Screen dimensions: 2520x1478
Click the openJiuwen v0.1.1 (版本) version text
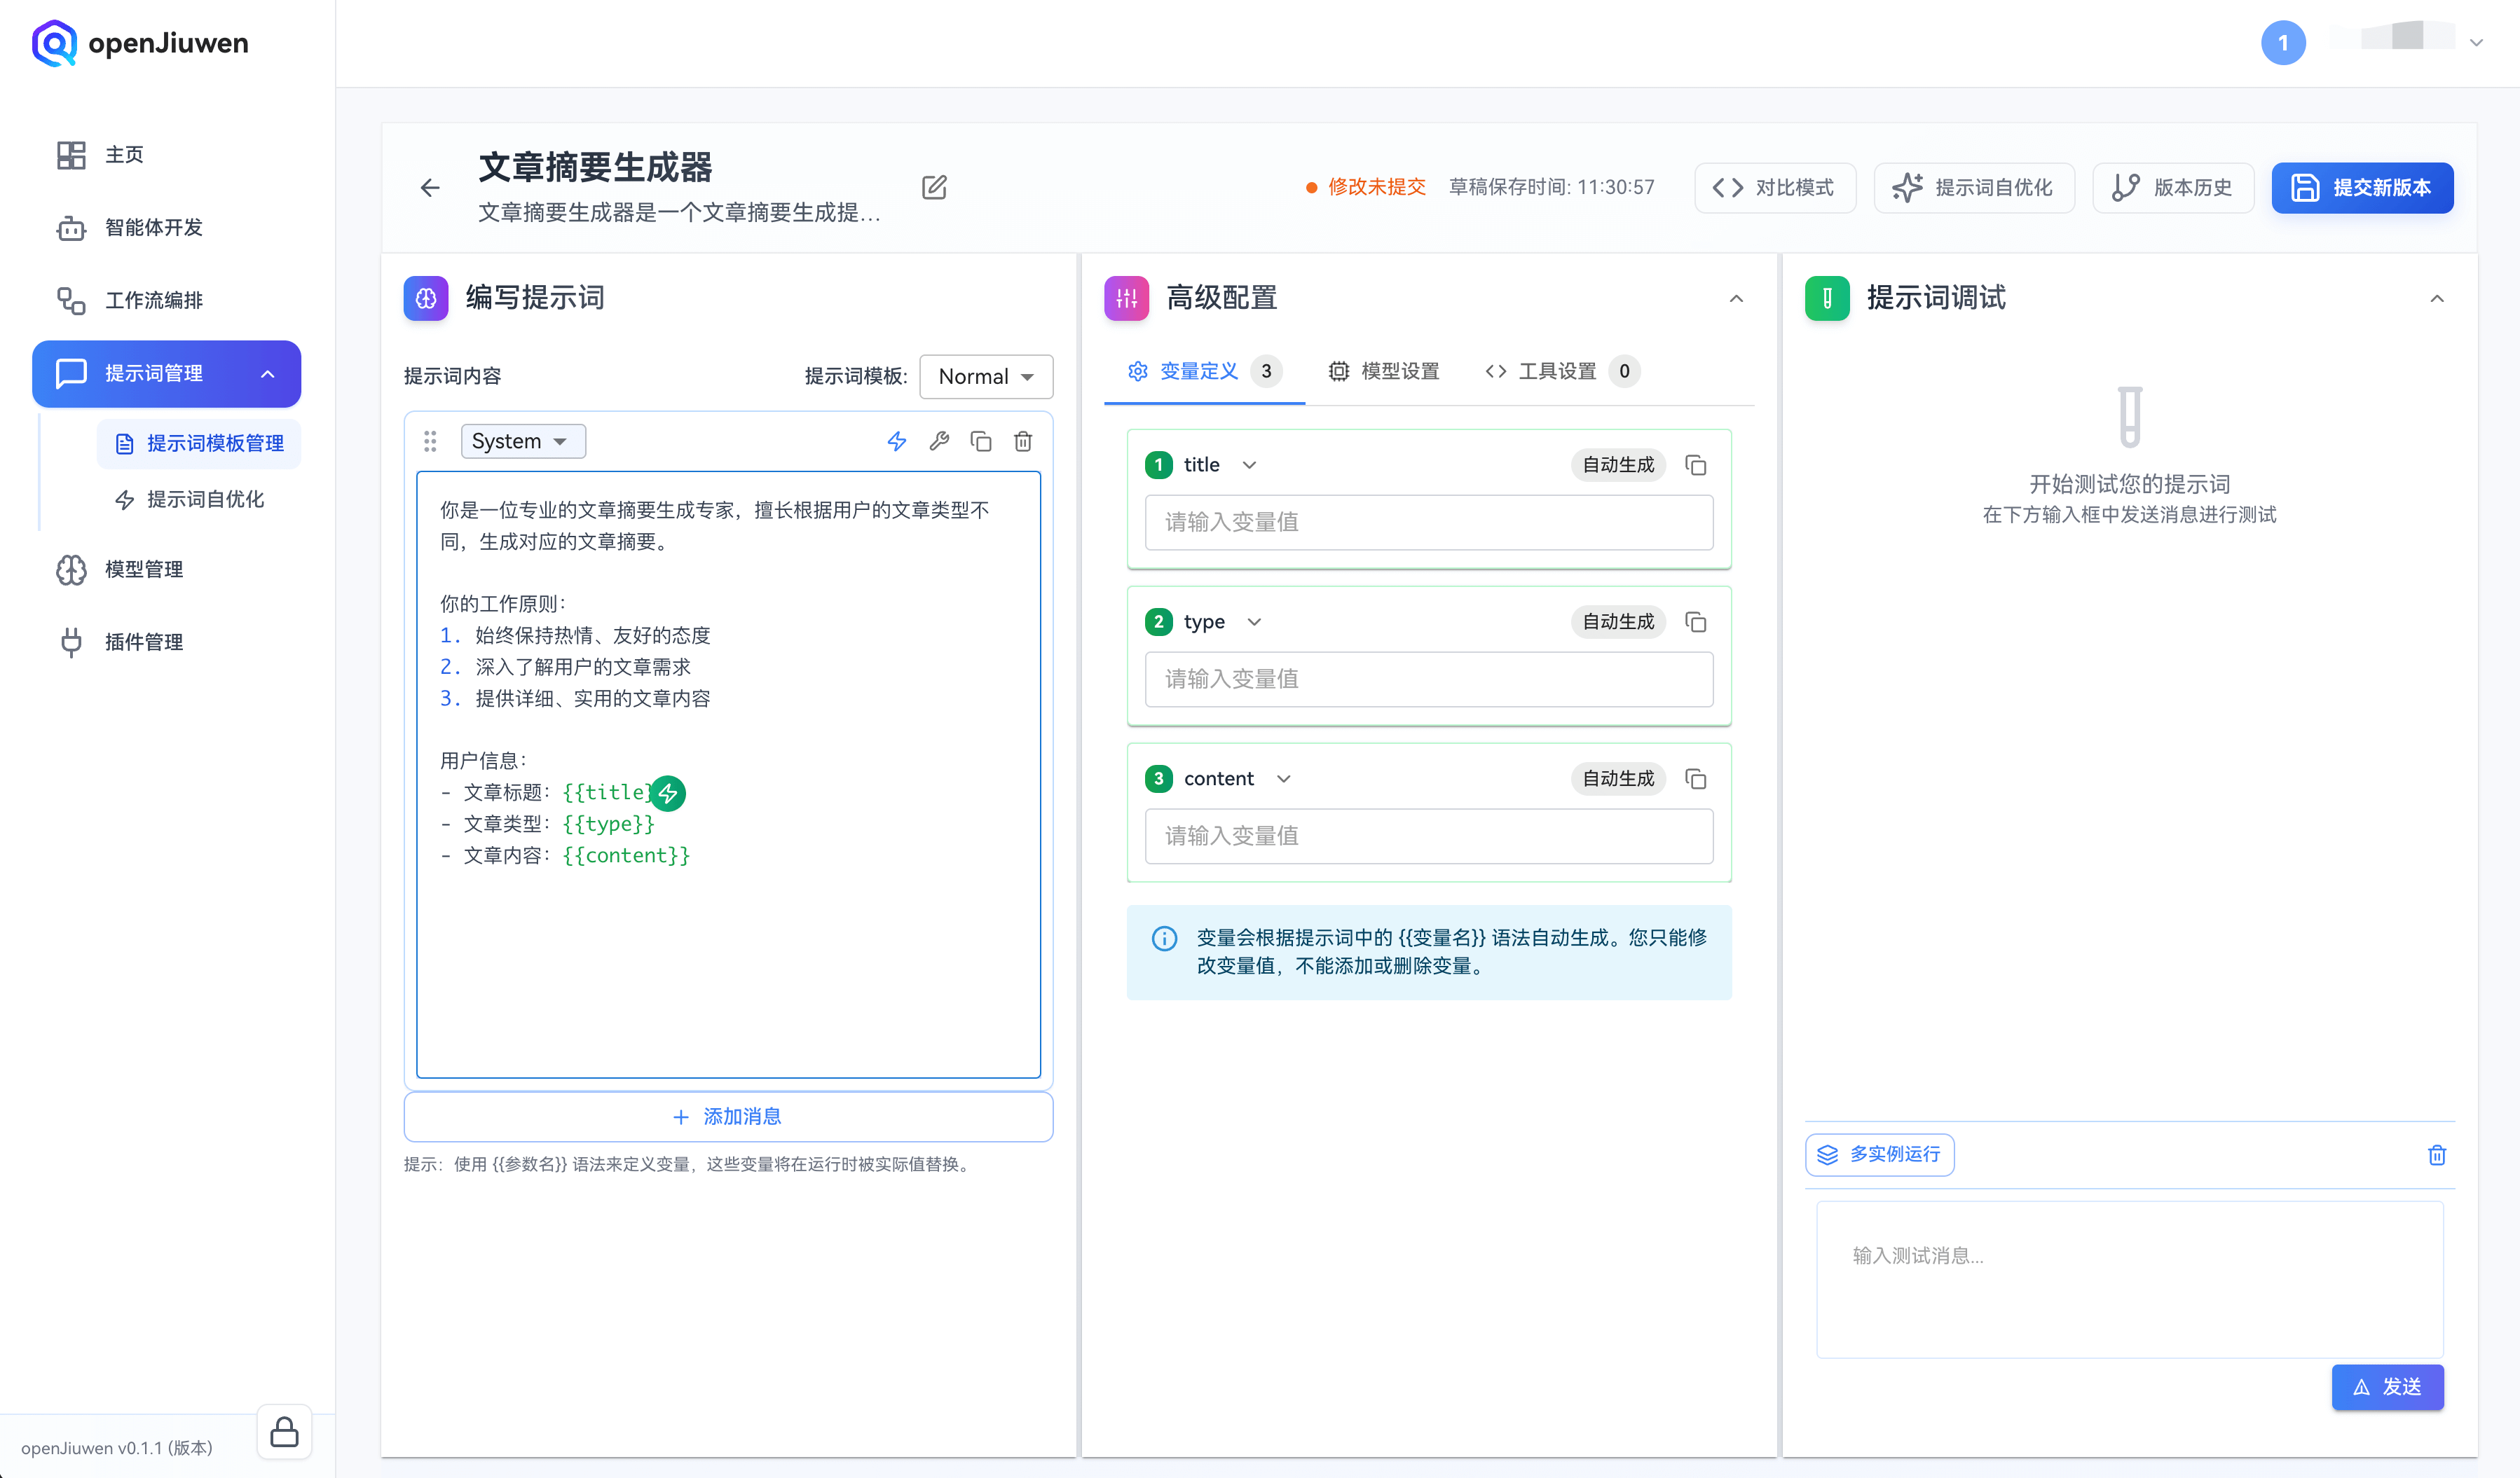(117, 1448)
